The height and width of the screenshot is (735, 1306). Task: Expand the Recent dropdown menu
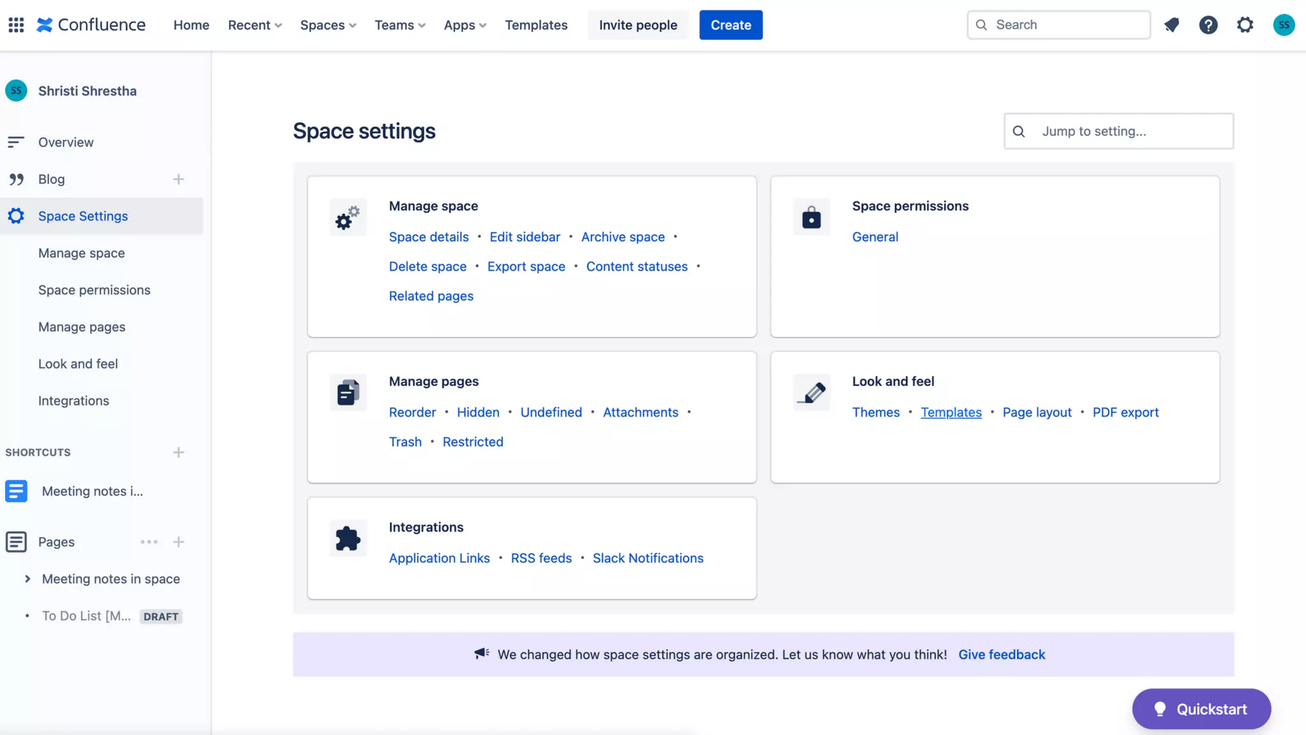tap(254, 25)
